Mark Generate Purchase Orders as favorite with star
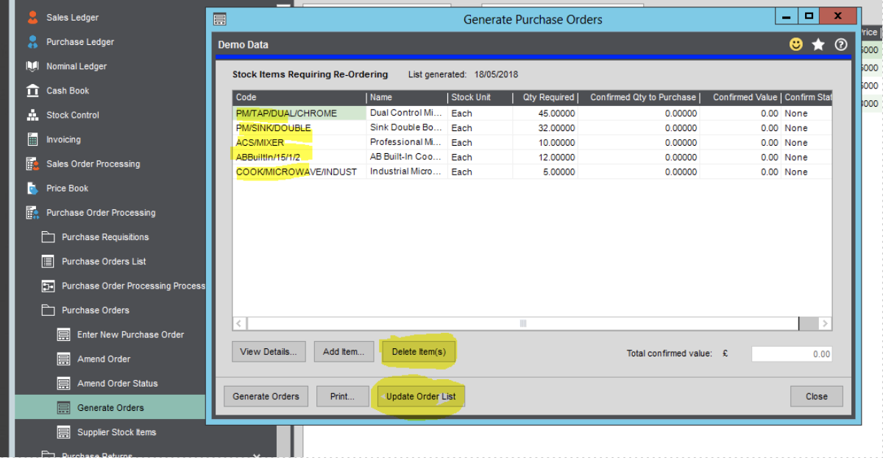This screenshot has height=458, width=883. click(818, 44)
